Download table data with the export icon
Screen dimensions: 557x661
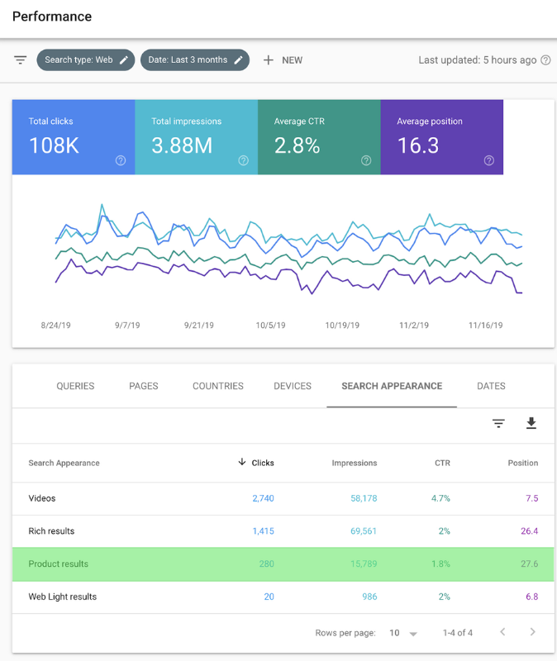pyautogui.click(x=531, y=423)
